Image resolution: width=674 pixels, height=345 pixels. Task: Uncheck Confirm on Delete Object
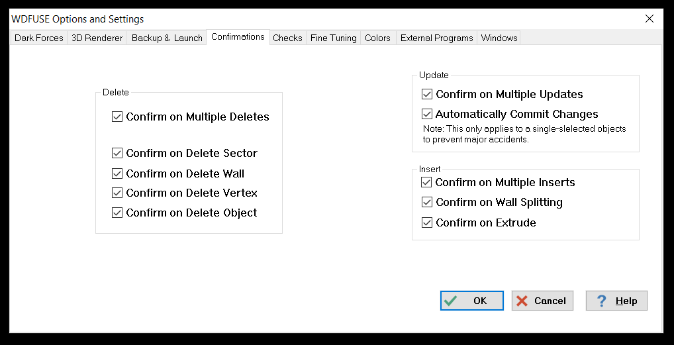[x=118, y=213]
